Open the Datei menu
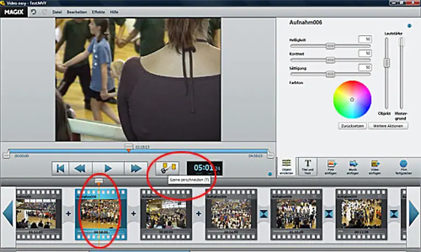 tap(57, 12)
